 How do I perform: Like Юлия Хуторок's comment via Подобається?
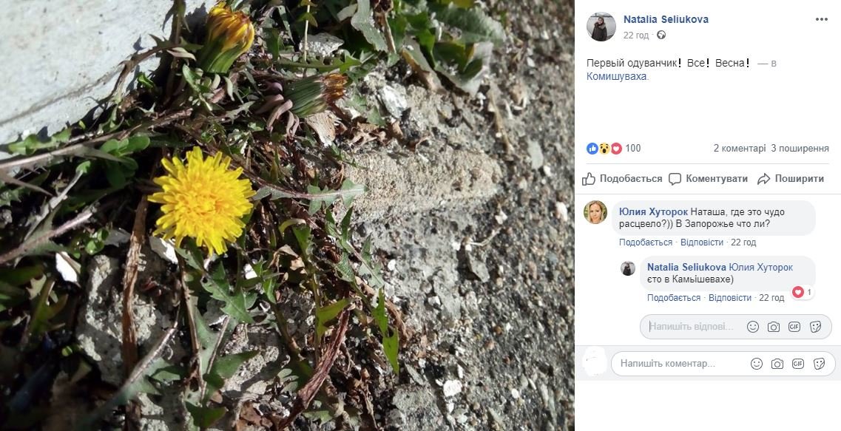pos(645,242)
